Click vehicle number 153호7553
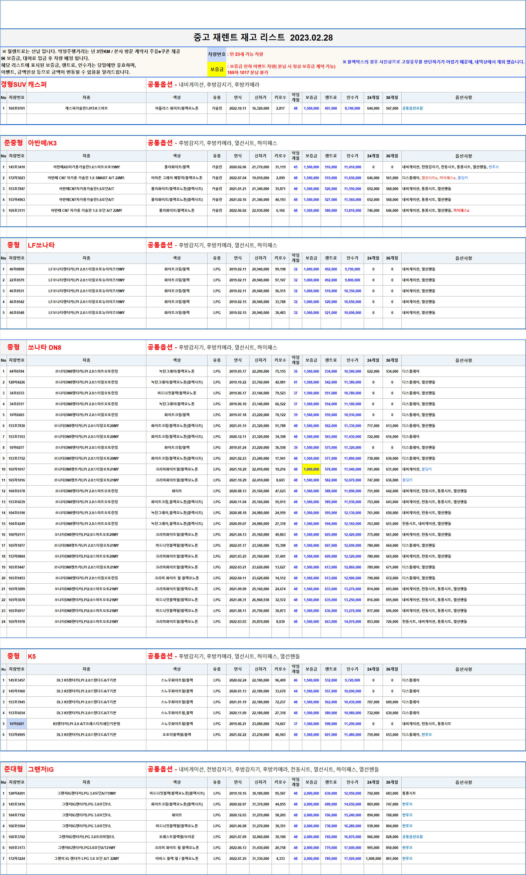 (x=17, y=436)
